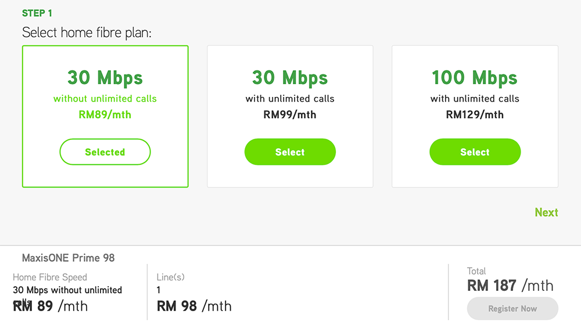Image resolution: width=581 pixels, height=328 pixels.
Task: Click the RM 98 /mth line price
Action: [x=194, y=306]
